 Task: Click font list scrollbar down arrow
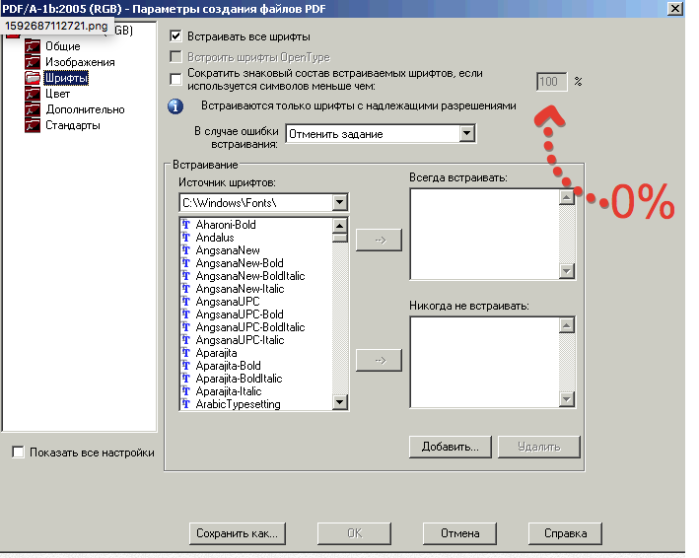click(340, 402)
